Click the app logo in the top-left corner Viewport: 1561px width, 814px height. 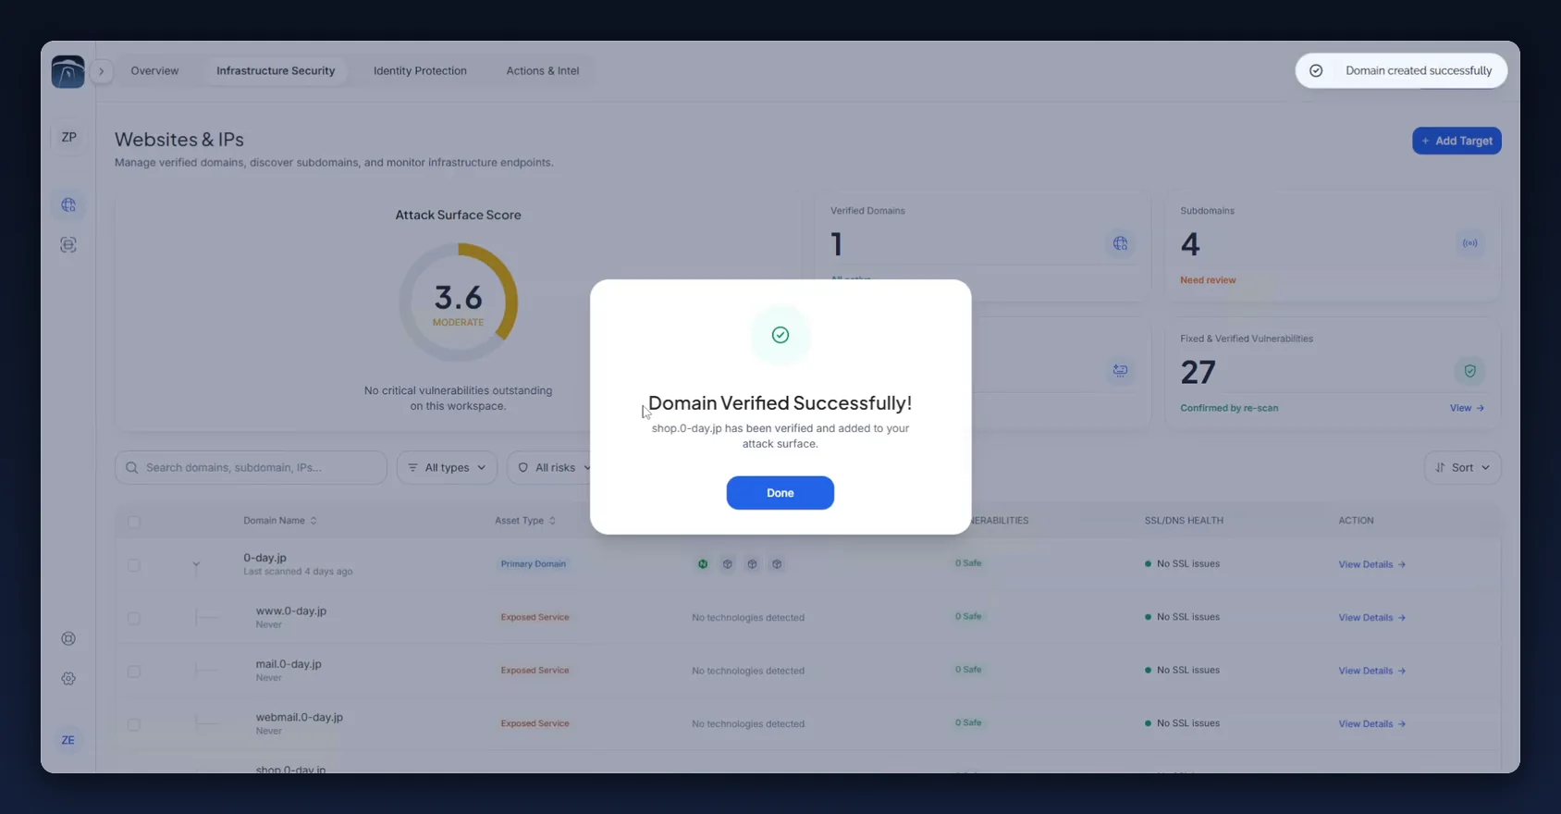point(68,71)
